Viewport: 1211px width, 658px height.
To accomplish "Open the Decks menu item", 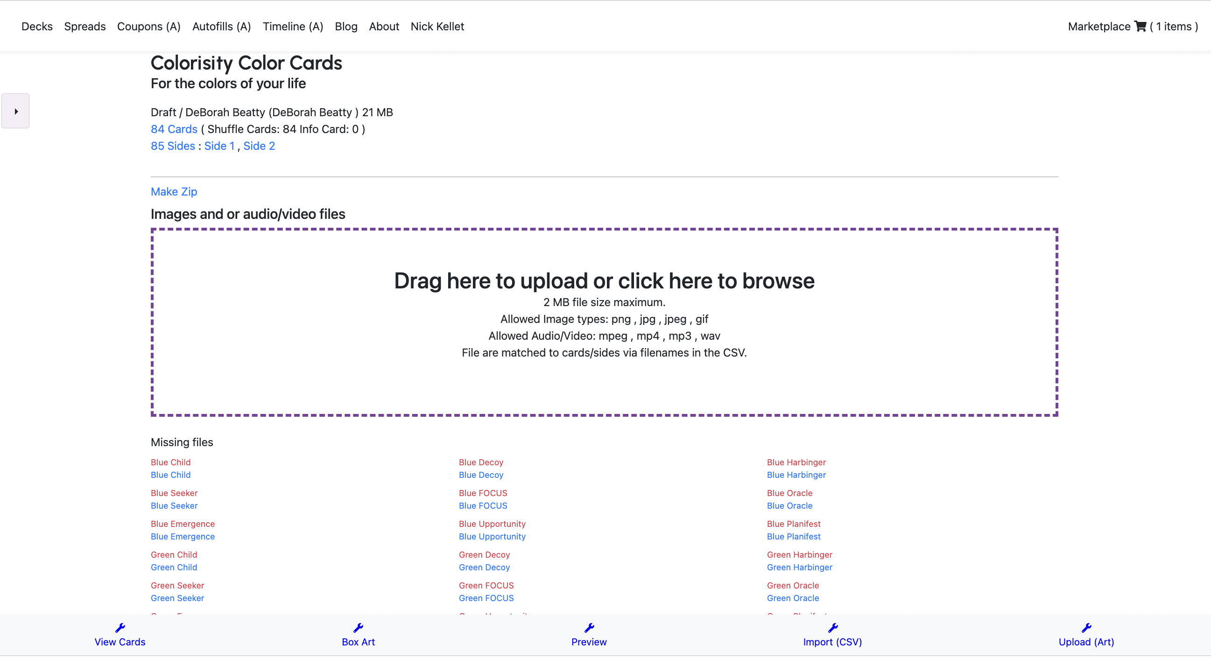I will coord(37,27).
